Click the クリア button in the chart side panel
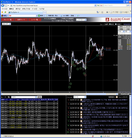 128,27
